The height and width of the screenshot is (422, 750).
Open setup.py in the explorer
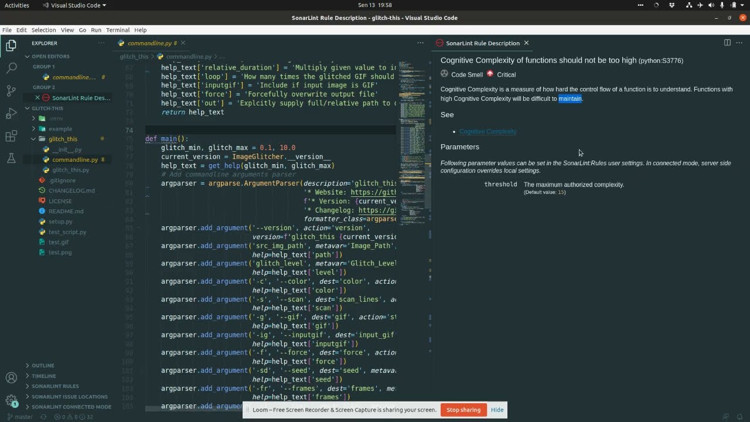[x=60, y=222]
